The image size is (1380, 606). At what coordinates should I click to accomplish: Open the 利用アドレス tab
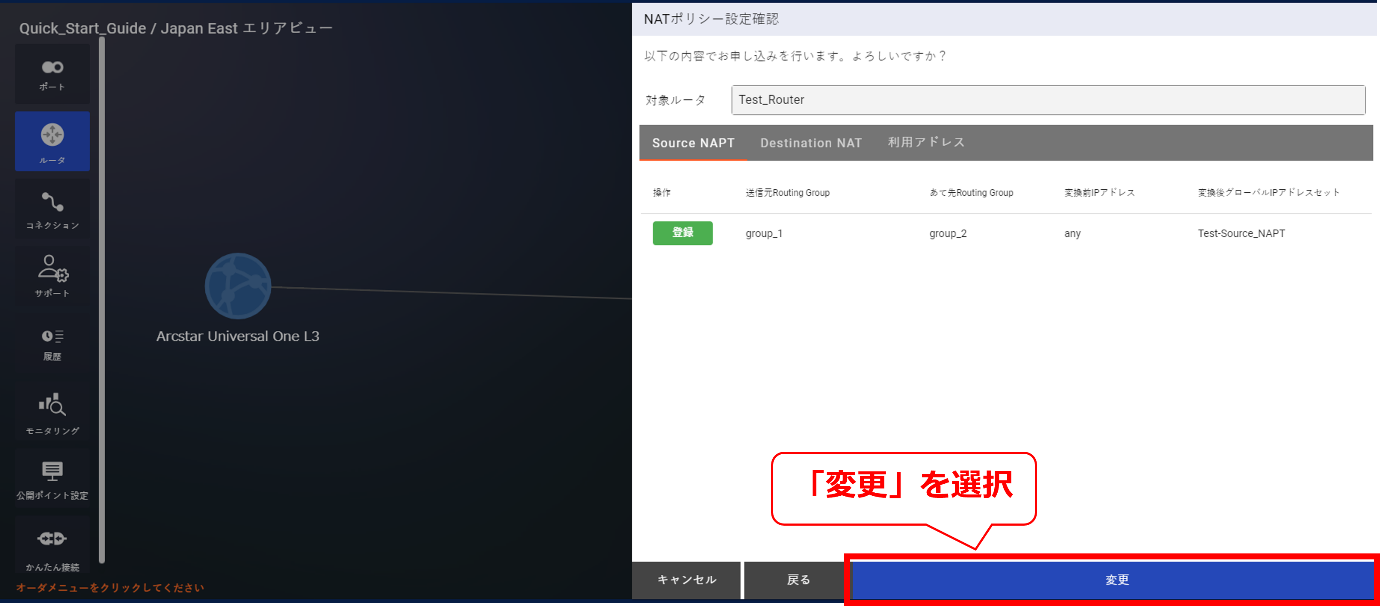926,142
